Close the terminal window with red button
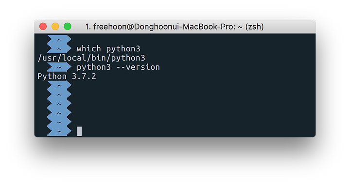This screenshot has width=350, height=186. pyautogui.click(x=43, y=27)
